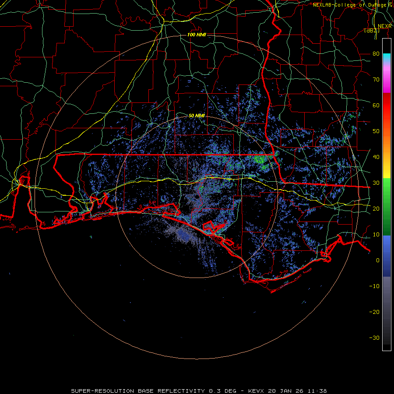Click the 60 value on the dBZ scale
394x394 pixels.
click(x=376, y=105)
